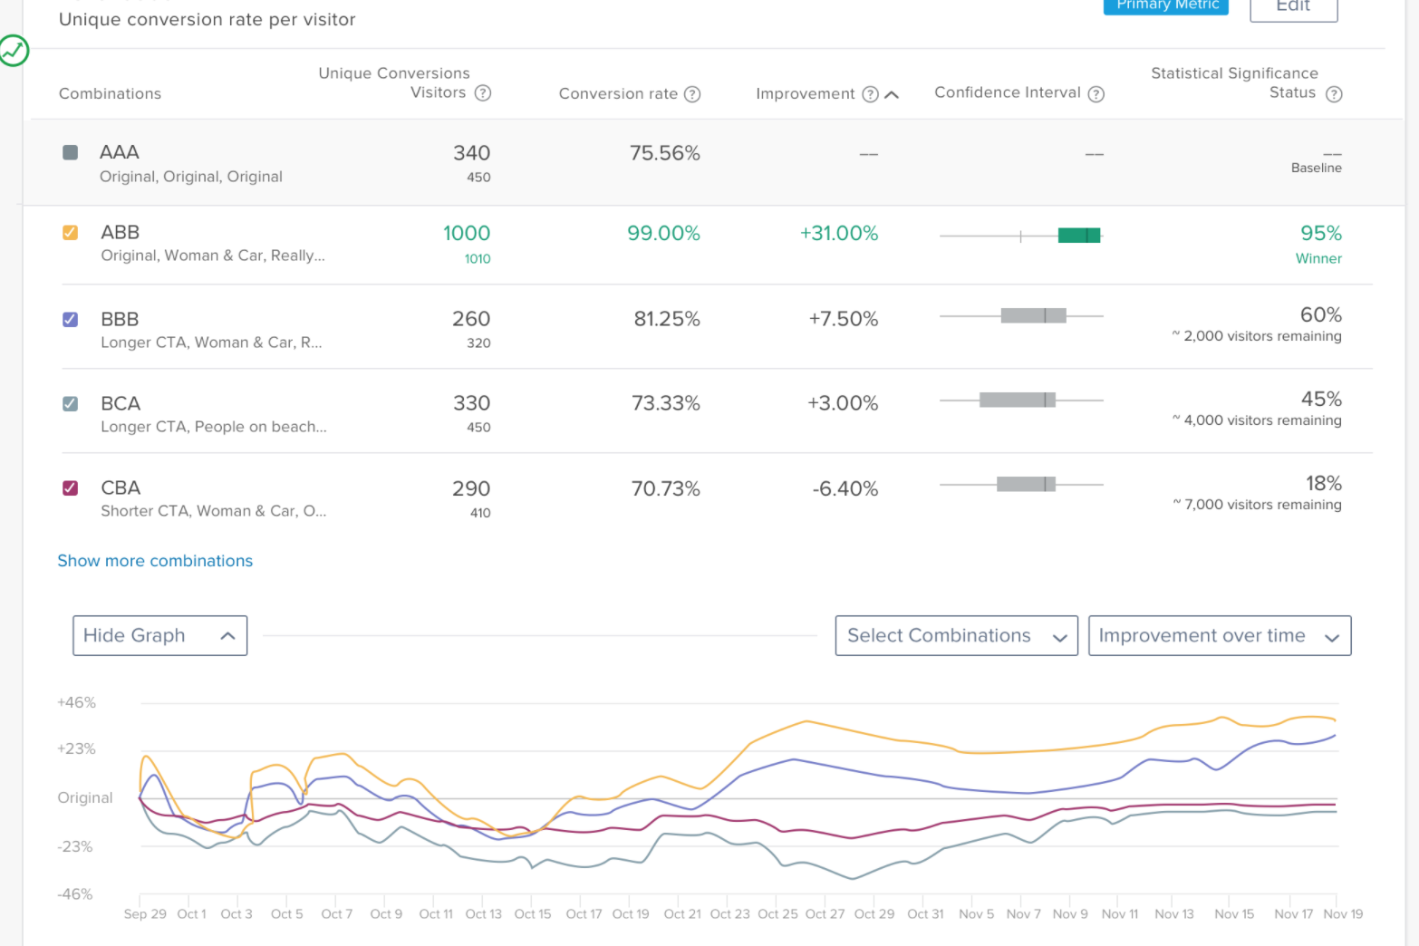The width and height of the screenshot is (1419, 946).
Task: Click Show more combinations link
Action: pos(155,561)
